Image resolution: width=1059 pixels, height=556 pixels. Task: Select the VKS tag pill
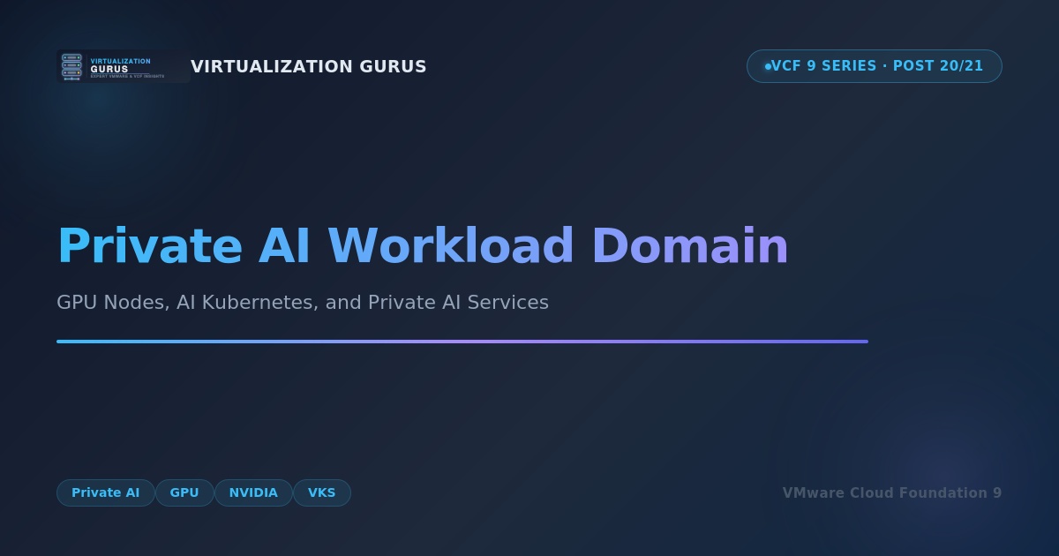click(322, 492)
